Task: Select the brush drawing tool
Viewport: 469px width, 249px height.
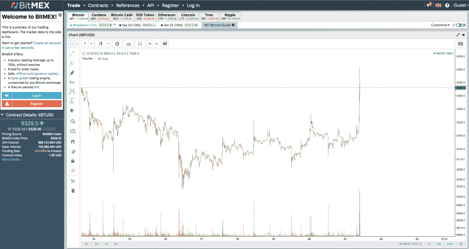Action: pos(72,73)
